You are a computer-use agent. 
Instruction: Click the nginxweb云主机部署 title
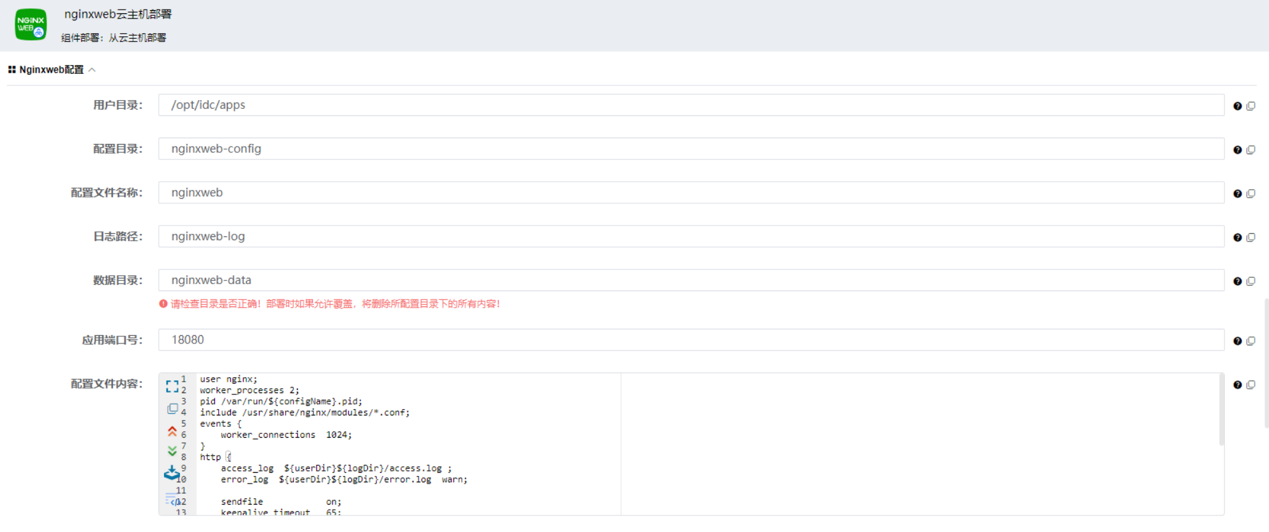pyautogui.click(x=118, y=14)
